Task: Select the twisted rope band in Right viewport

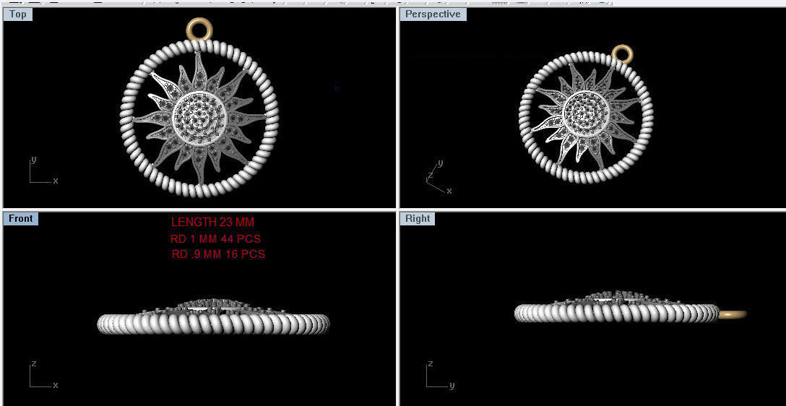Action: click(x=617, y=313)
